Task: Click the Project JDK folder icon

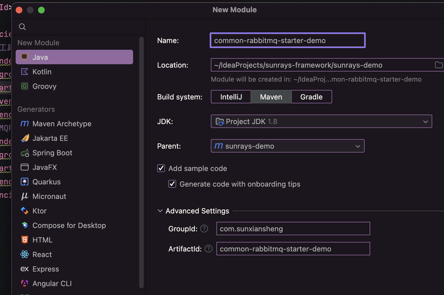Action: (220, 122)
